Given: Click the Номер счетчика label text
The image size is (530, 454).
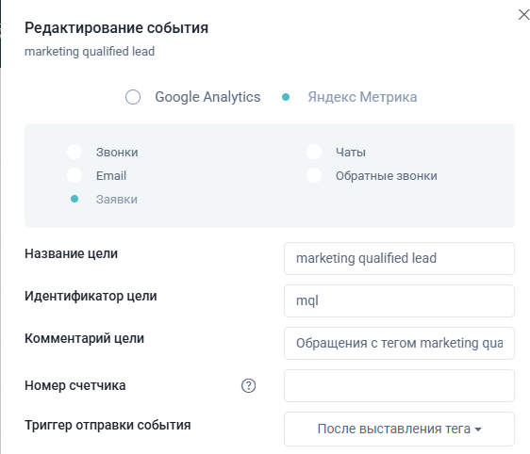Looking at the screenshot, I should 75,385.
